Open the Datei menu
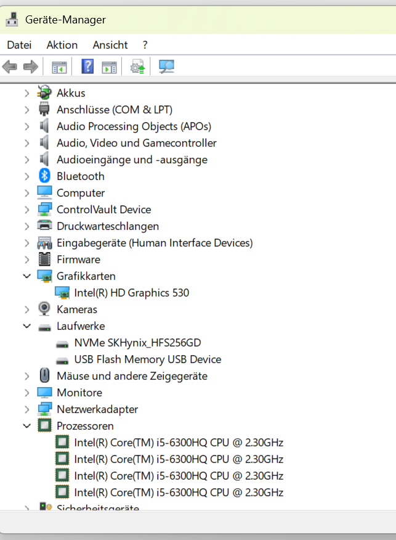The height and width of the screenshot is (540, 396). pos(19,45)
